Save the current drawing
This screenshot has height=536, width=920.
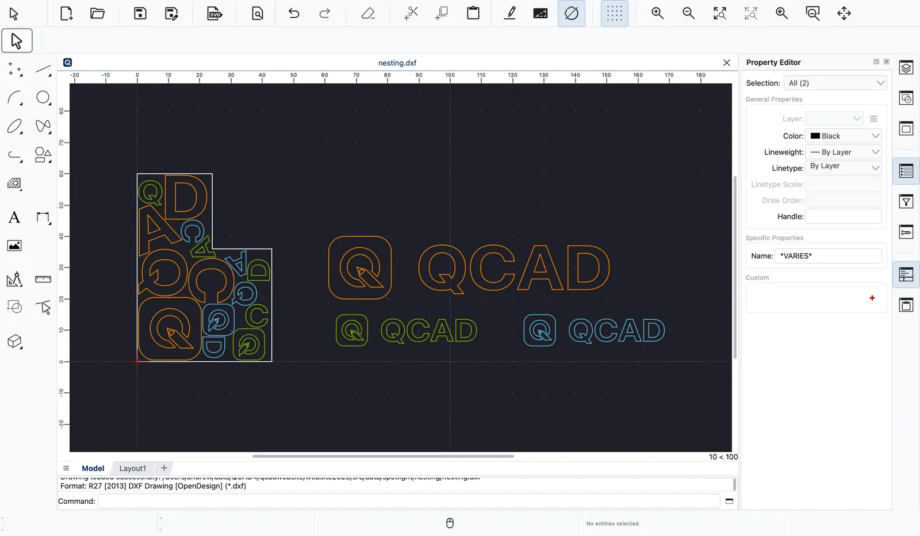[x=140, y=13]
